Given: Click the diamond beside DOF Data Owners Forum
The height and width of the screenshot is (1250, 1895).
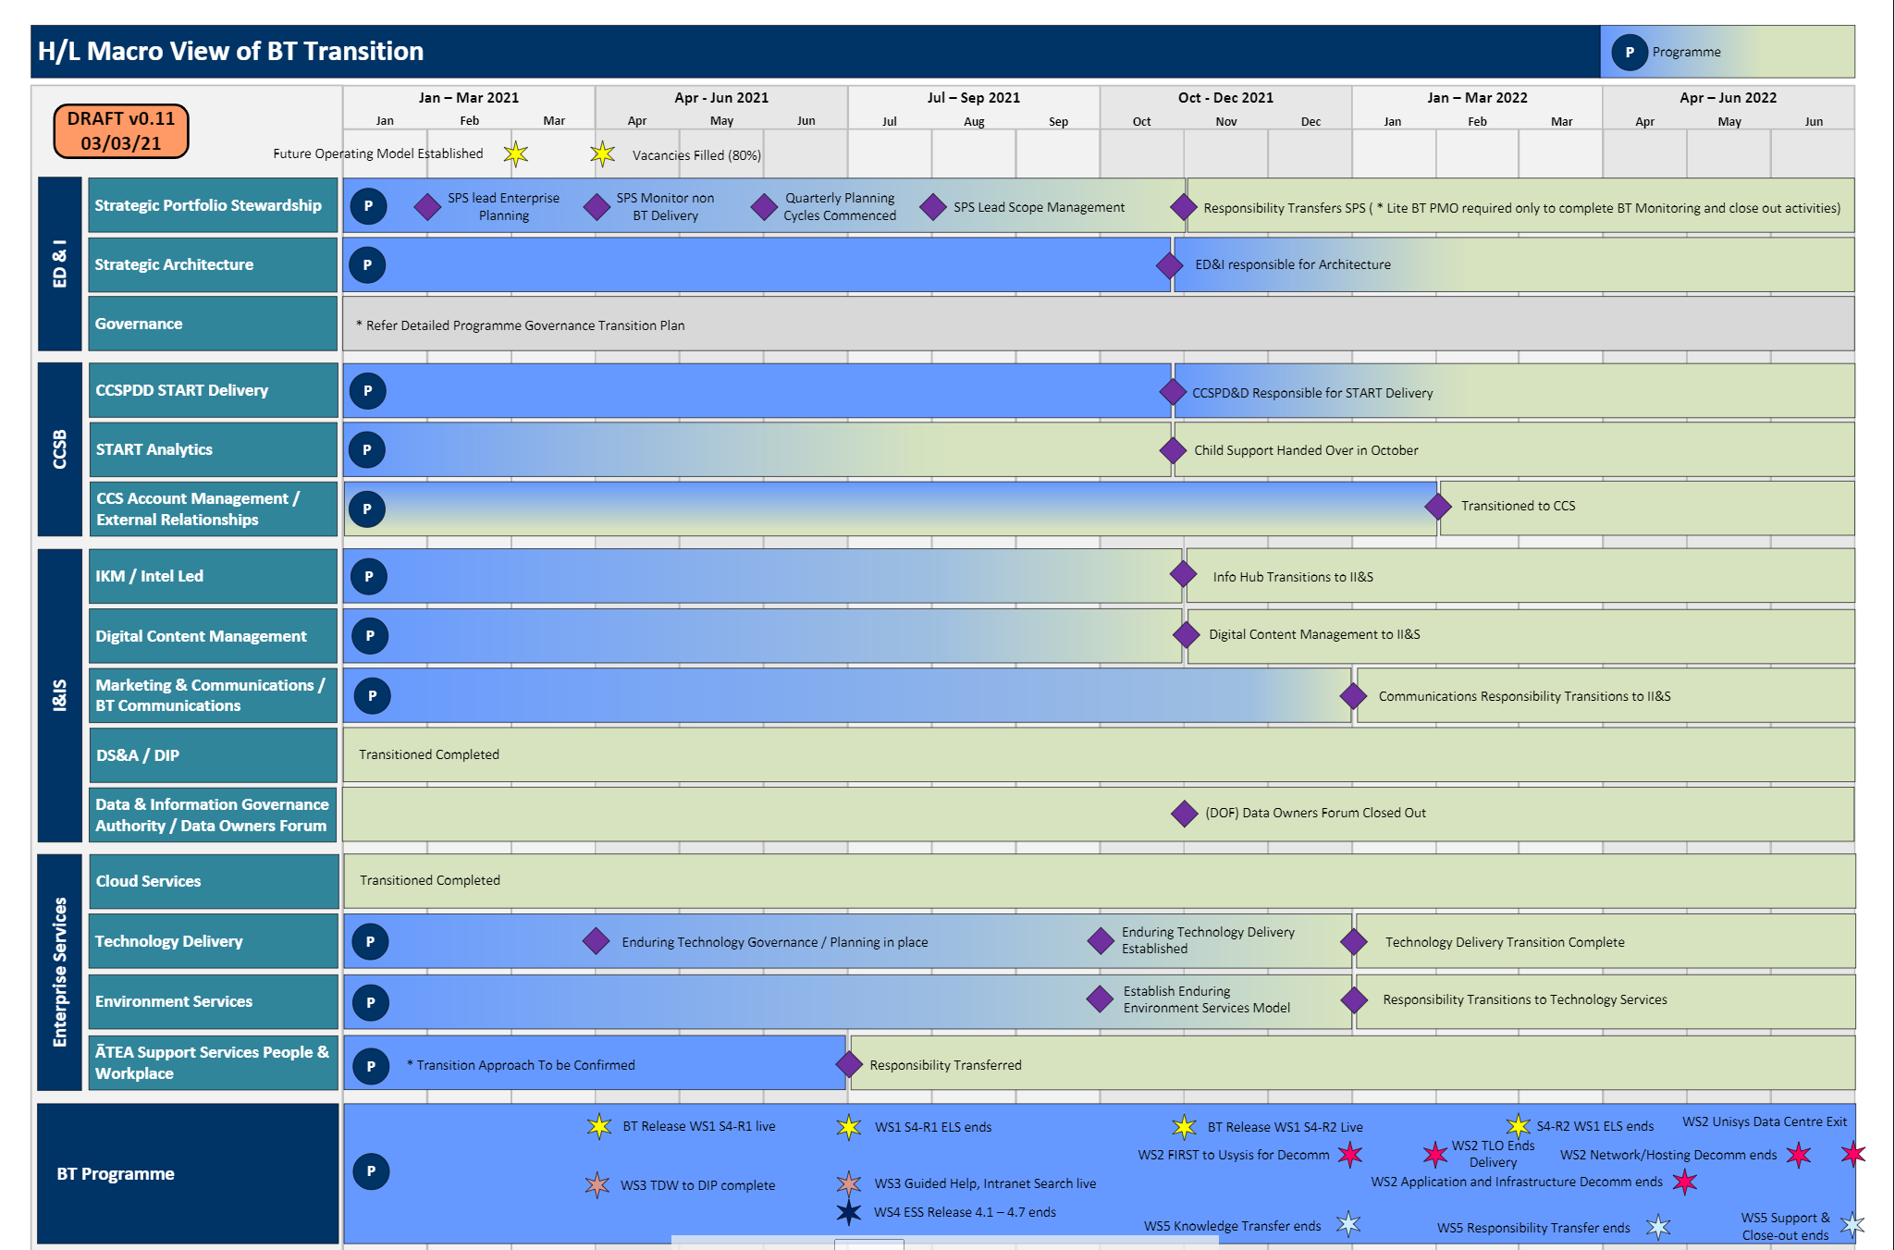Looking at the screenshot, I should (1184, 814).
